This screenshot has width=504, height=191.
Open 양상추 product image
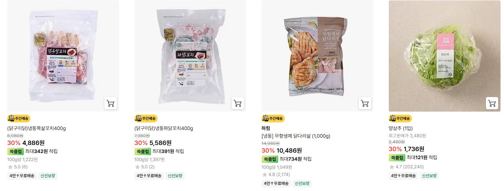point(445,56)
